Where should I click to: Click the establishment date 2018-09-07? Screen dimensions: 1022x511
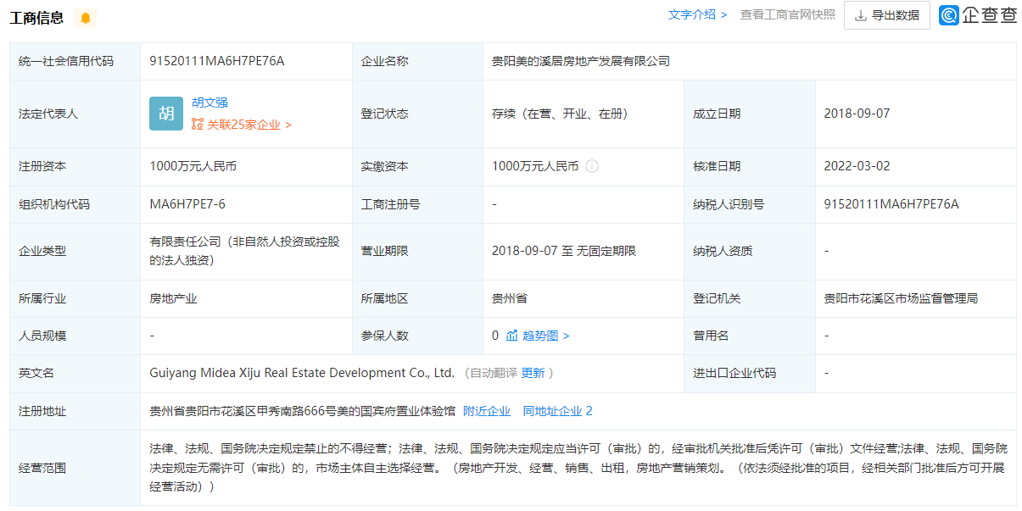(x=857, y=114)
